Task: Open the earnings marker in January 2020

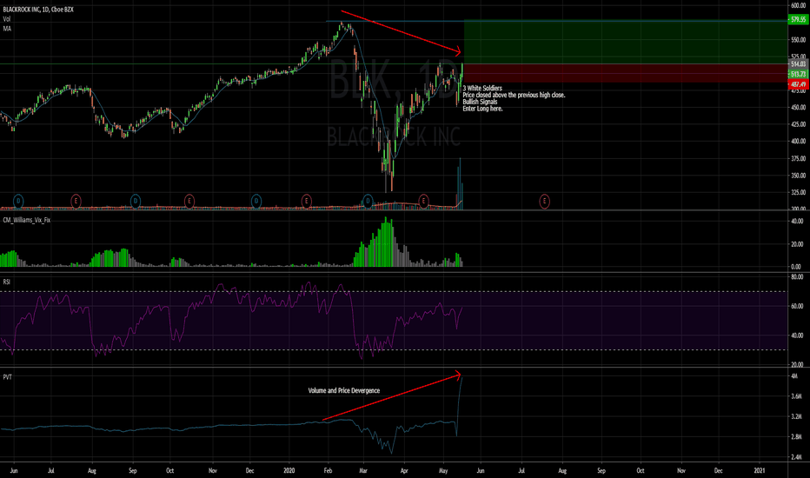Action: pos(306,201)
